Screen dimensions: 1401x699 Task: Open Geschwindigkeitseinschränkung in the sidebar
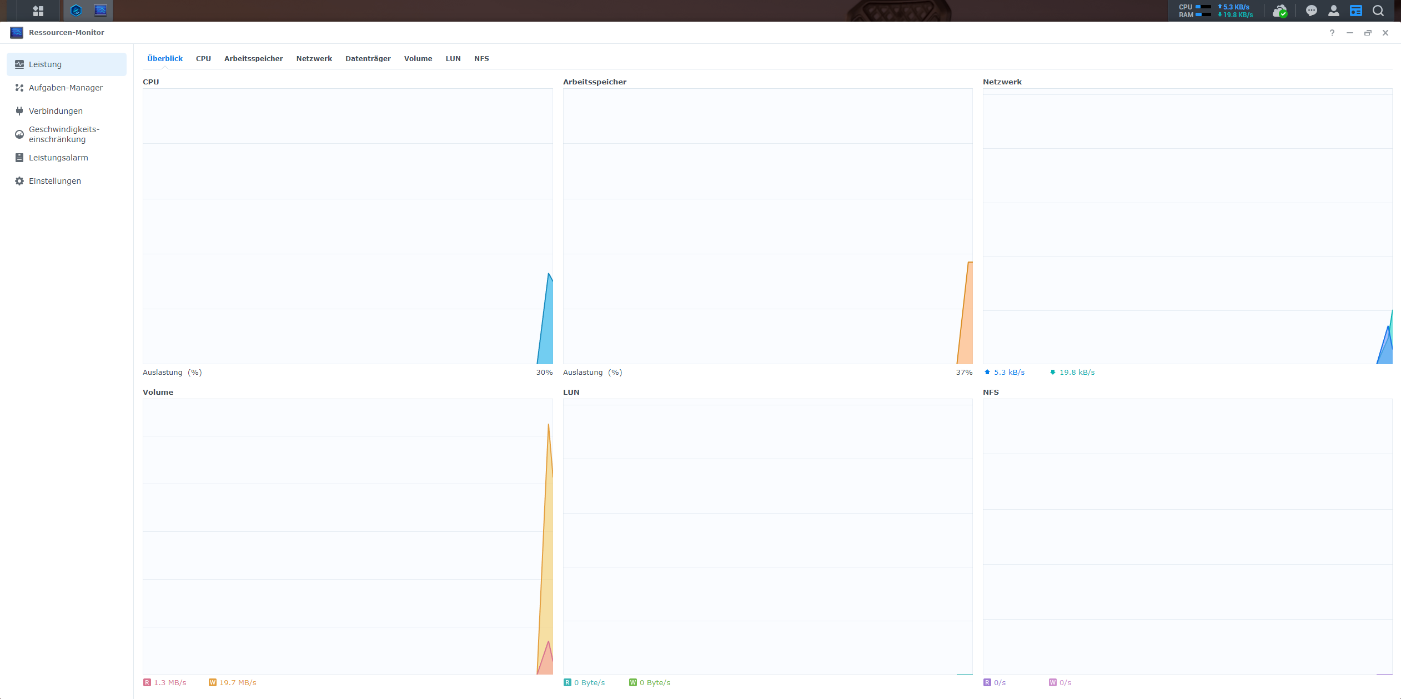point(64,134)
